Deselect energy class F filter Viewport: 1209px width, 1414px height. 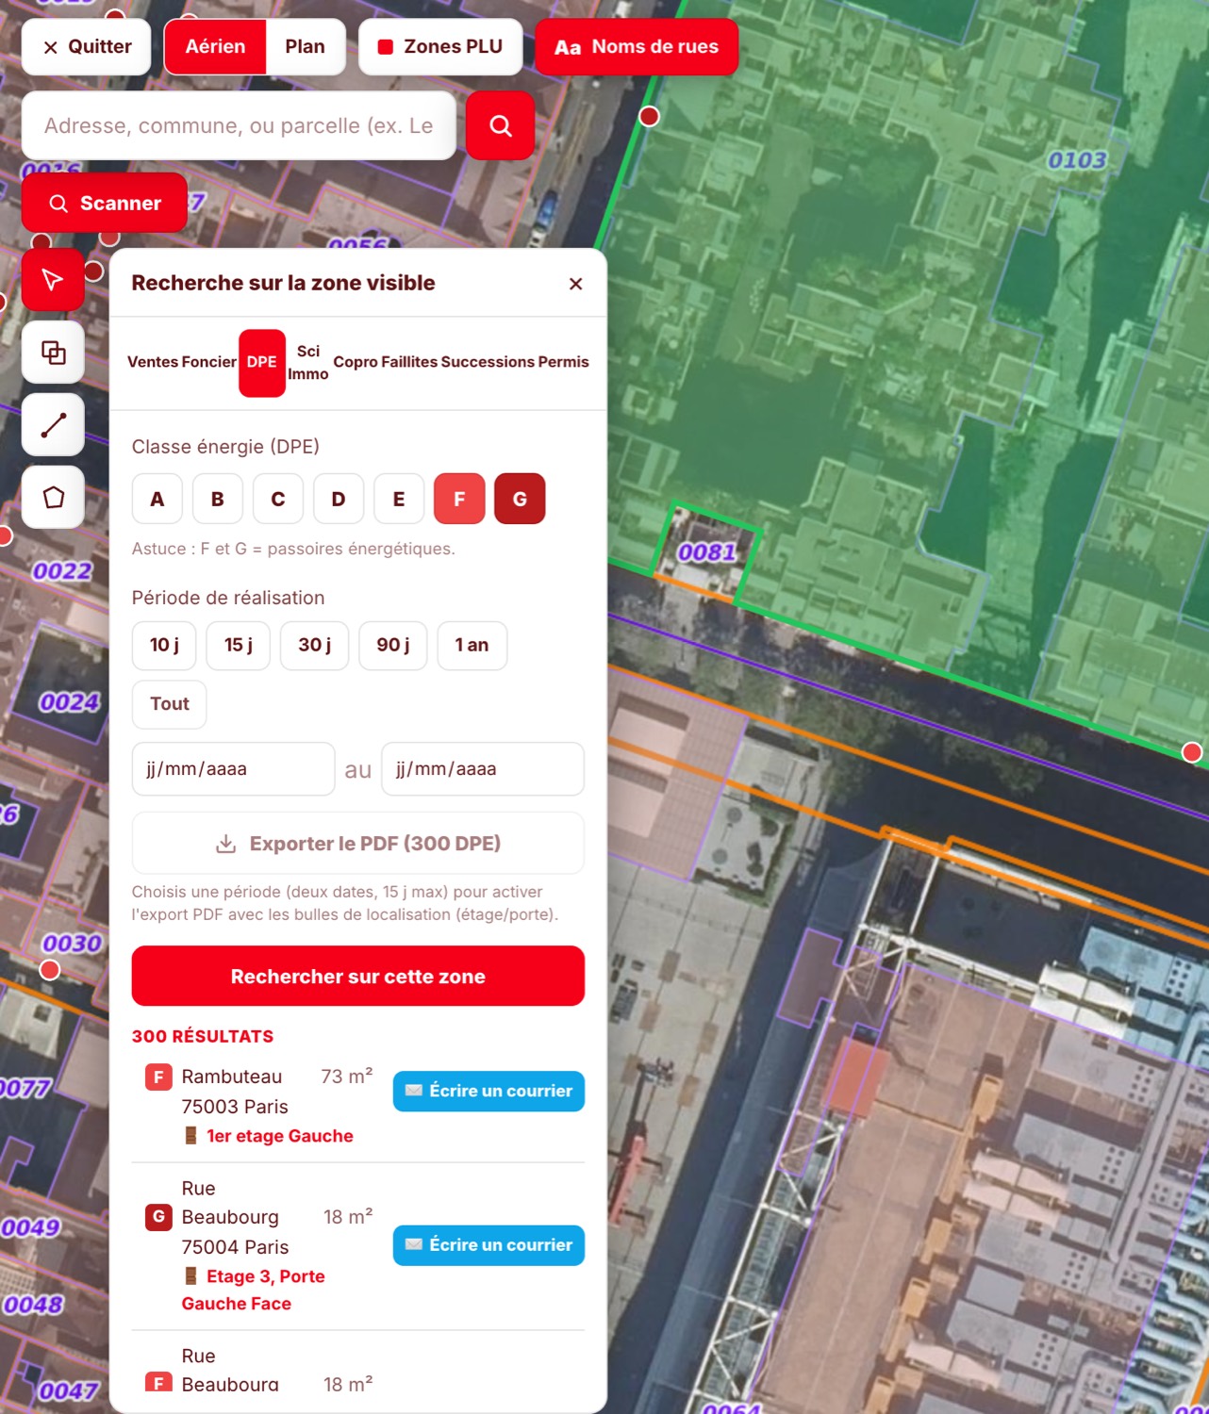click(x=459, y=499)
